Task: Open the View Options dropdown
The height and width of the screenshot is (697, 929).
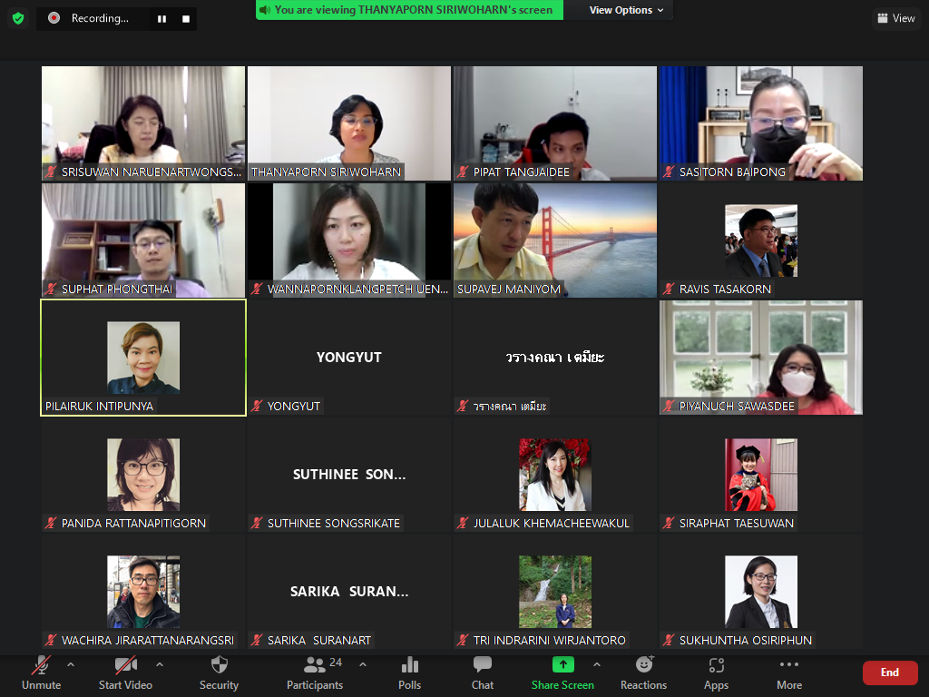Action: click(626, 10)
